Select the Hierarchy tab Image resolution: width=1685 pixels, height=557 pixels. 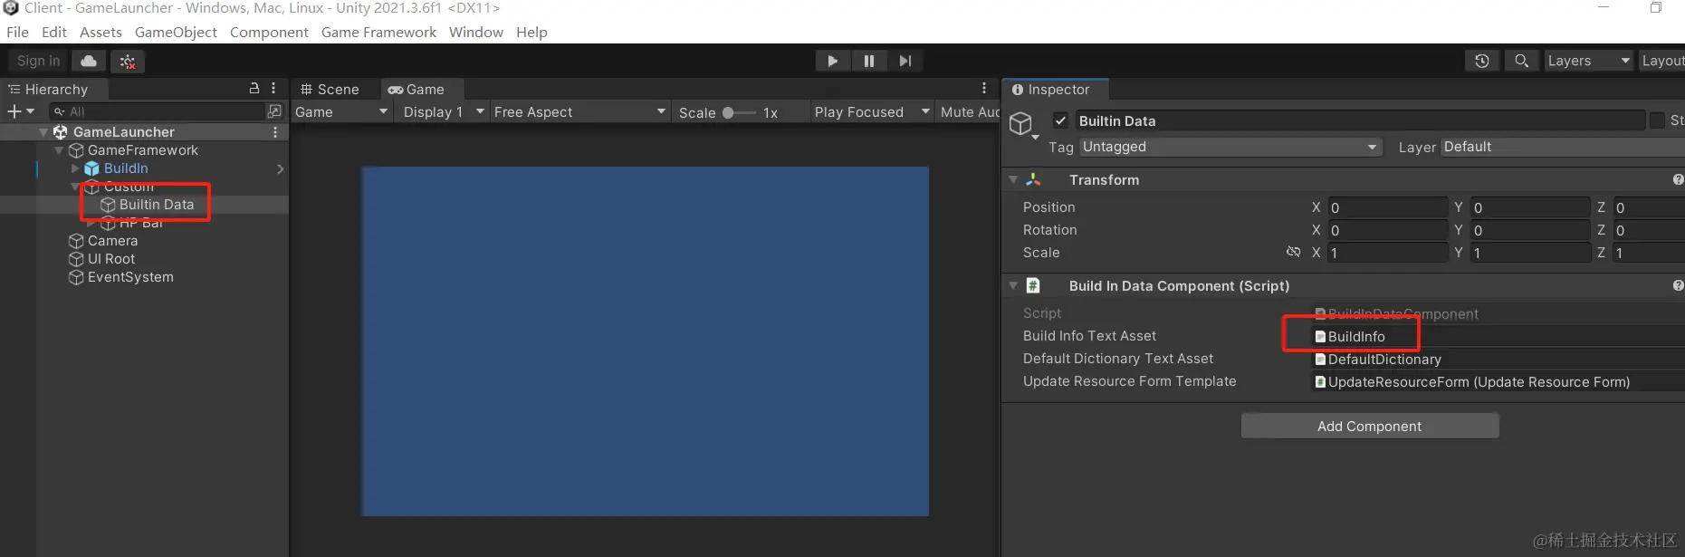point(54,89)
